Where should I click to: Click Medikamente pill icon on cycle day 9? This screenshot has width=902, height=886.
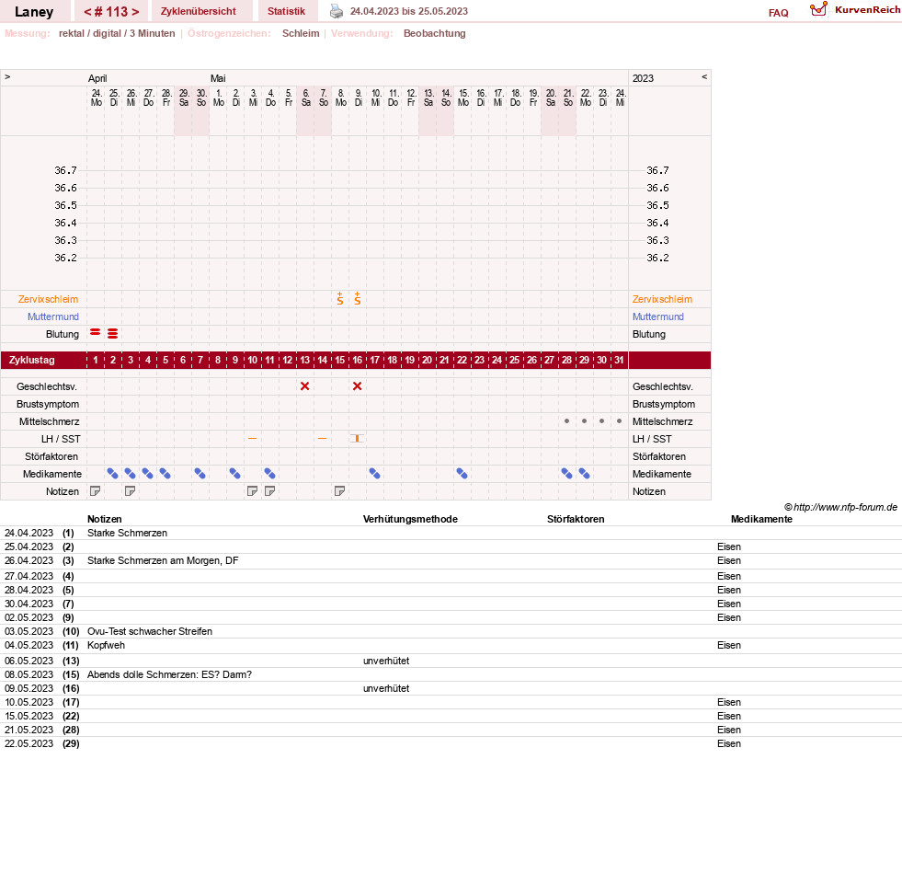point(234,474)
